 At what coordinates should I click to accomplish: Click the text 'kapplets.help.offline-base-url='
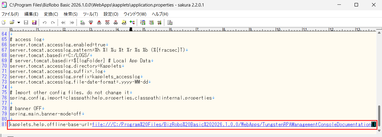(51, 125)
